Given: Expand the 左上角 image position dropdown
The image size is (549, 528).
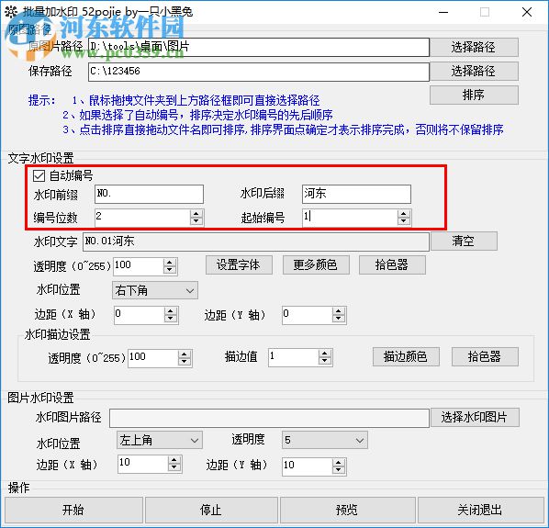Looking at the screenshot, I should [160, 441].
